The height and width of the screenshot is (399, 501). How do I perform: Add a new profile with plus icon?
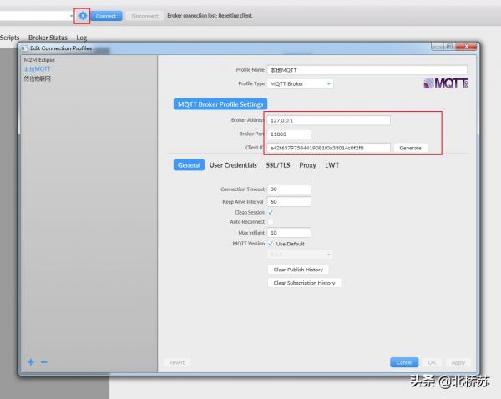[31, 362]
